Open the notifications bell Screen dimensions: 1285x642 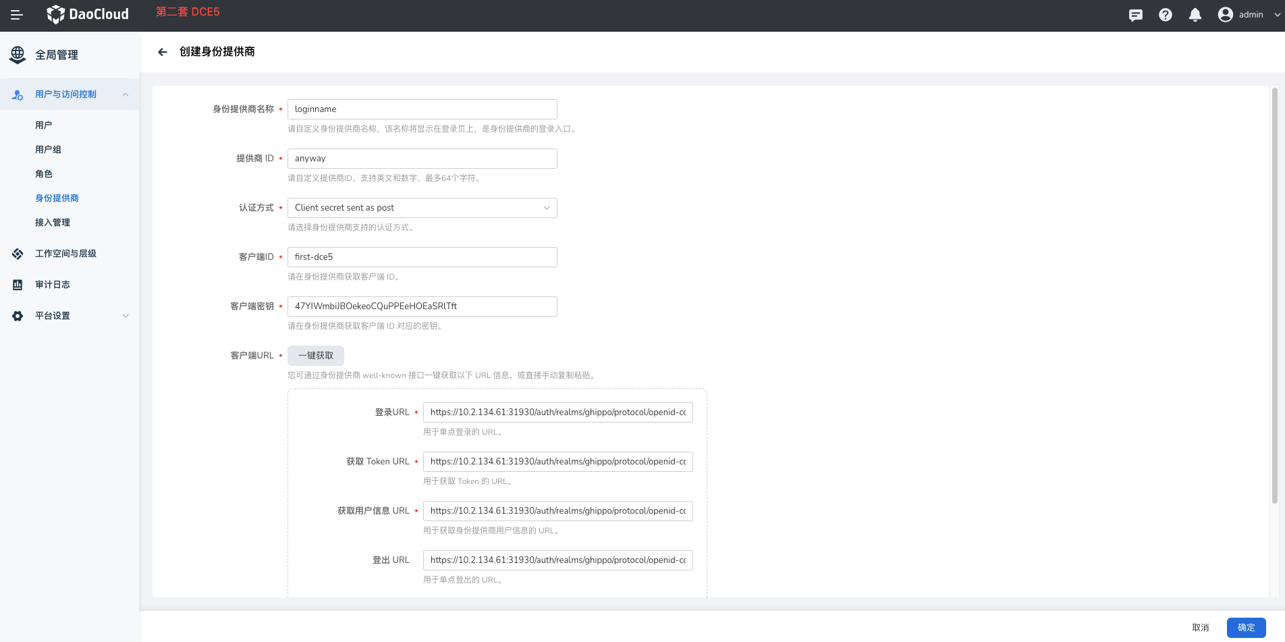coord(1195,15)
